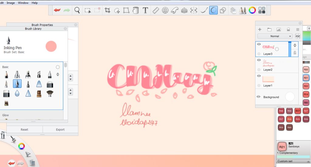The image size is (311, 167).
Task: Toggle the Steady Stroke tool
Action: pos(204,10)
